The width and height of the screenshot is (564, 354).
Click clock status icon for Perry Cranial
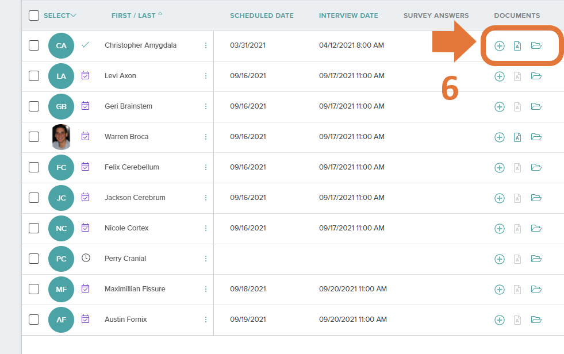tap(86, 258)
